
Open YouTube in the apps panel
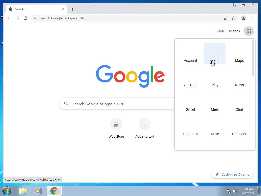[190, 78]
